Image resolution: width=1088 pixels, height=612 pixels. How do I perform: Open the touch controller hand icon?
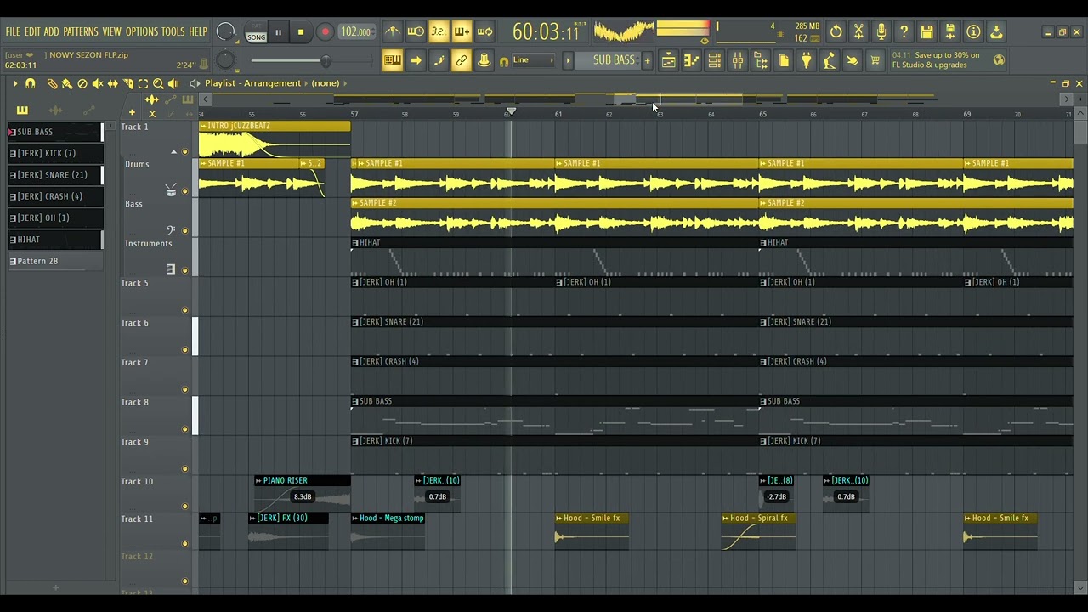click(853, 60)
